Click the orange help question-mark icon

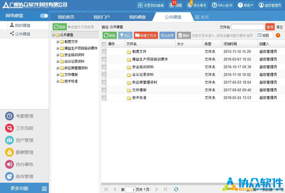click(278, 35)
